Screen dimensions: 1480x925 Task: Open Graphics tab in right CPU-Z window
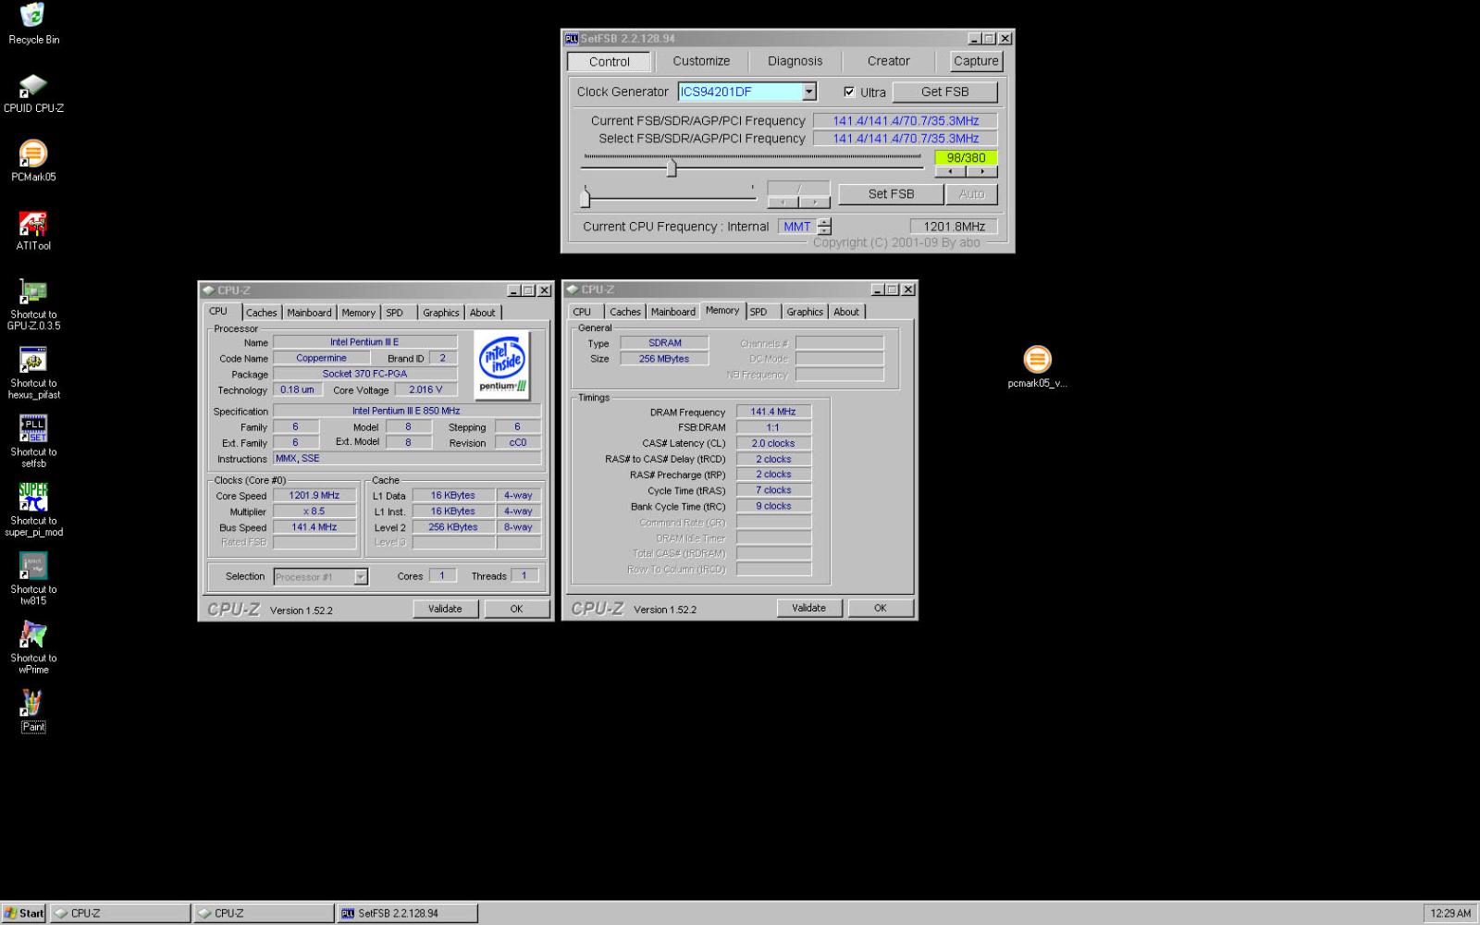pyautogui.click(x=805, y=312)
